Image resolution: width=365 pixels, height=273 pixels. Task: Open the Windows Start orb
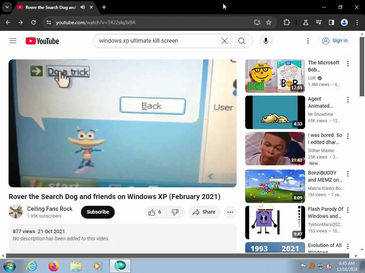pos(10,266)
